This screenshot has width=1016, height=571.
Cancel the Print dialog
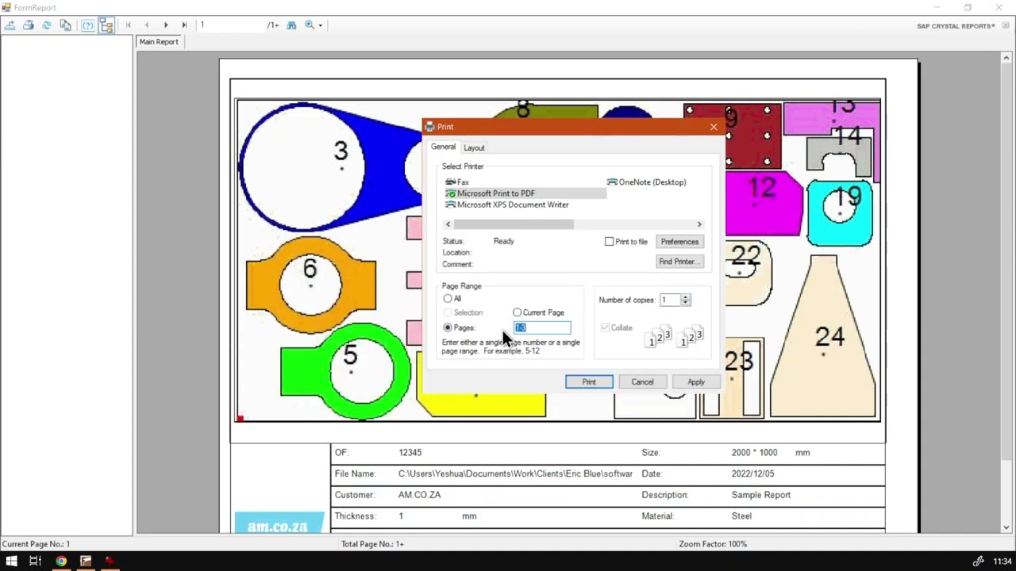click(x=643, y=382)
